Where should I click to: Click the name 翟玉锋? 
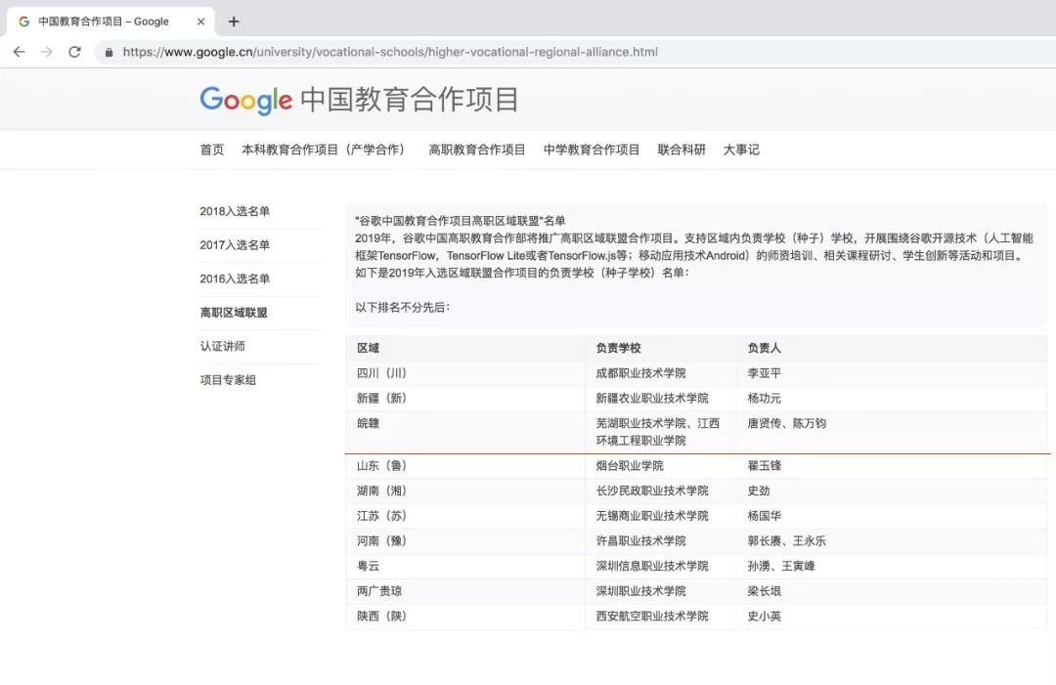click(x=764, y=466)
